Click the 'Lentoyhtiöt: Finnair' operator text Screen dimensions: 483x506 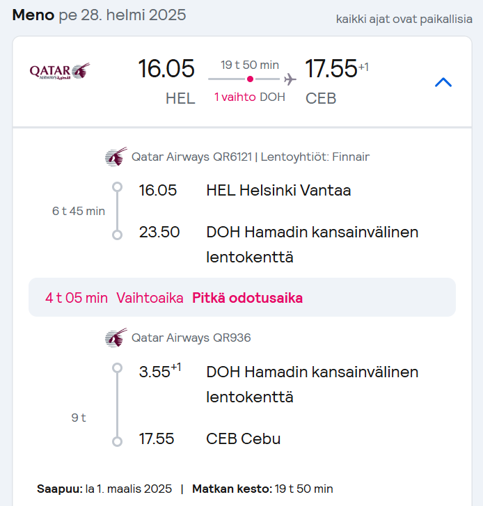pos(315,157)
